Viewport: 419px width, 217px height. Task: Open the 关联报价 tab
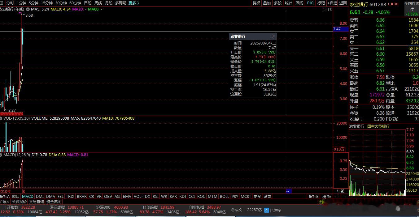[19, 202]
